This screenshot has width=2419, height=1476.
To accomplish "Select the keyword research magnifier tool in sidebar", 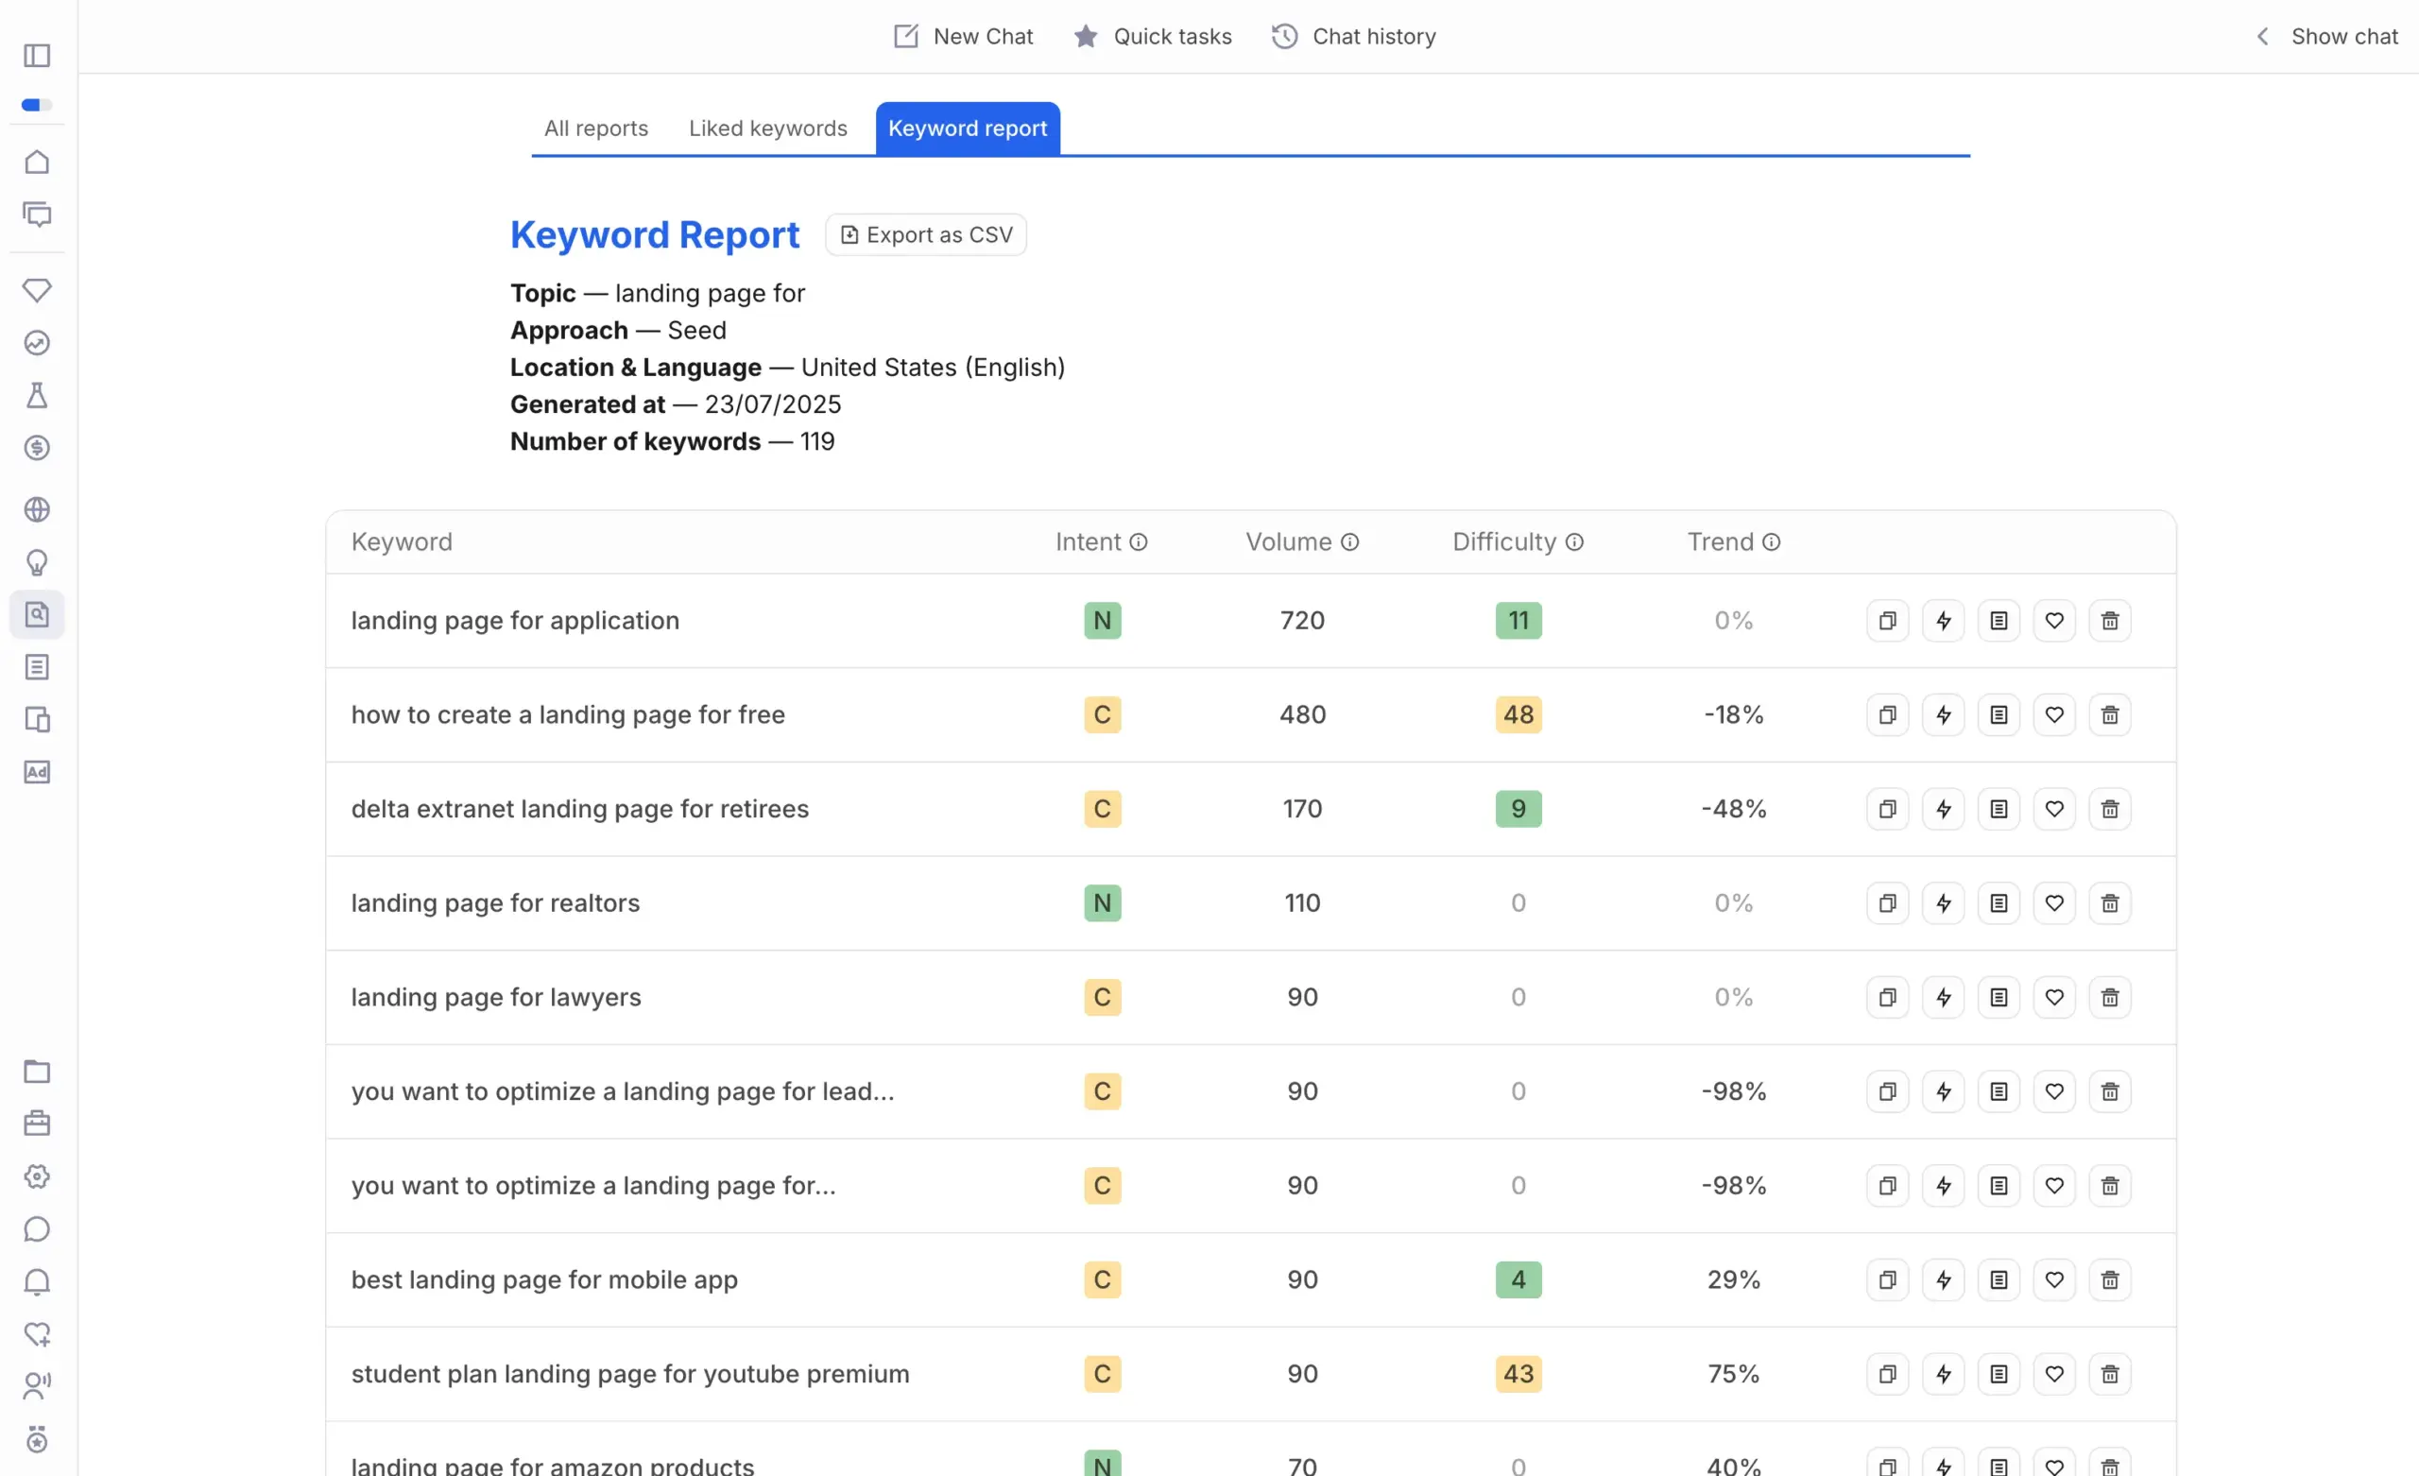I will pos(37,614).
